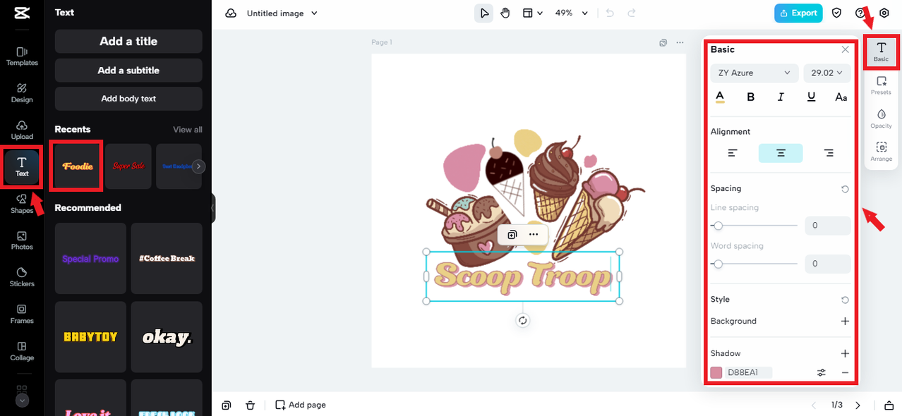The image size is (902, 416).
Task: Click the cloud save status icon
Action: coord(231,13)
